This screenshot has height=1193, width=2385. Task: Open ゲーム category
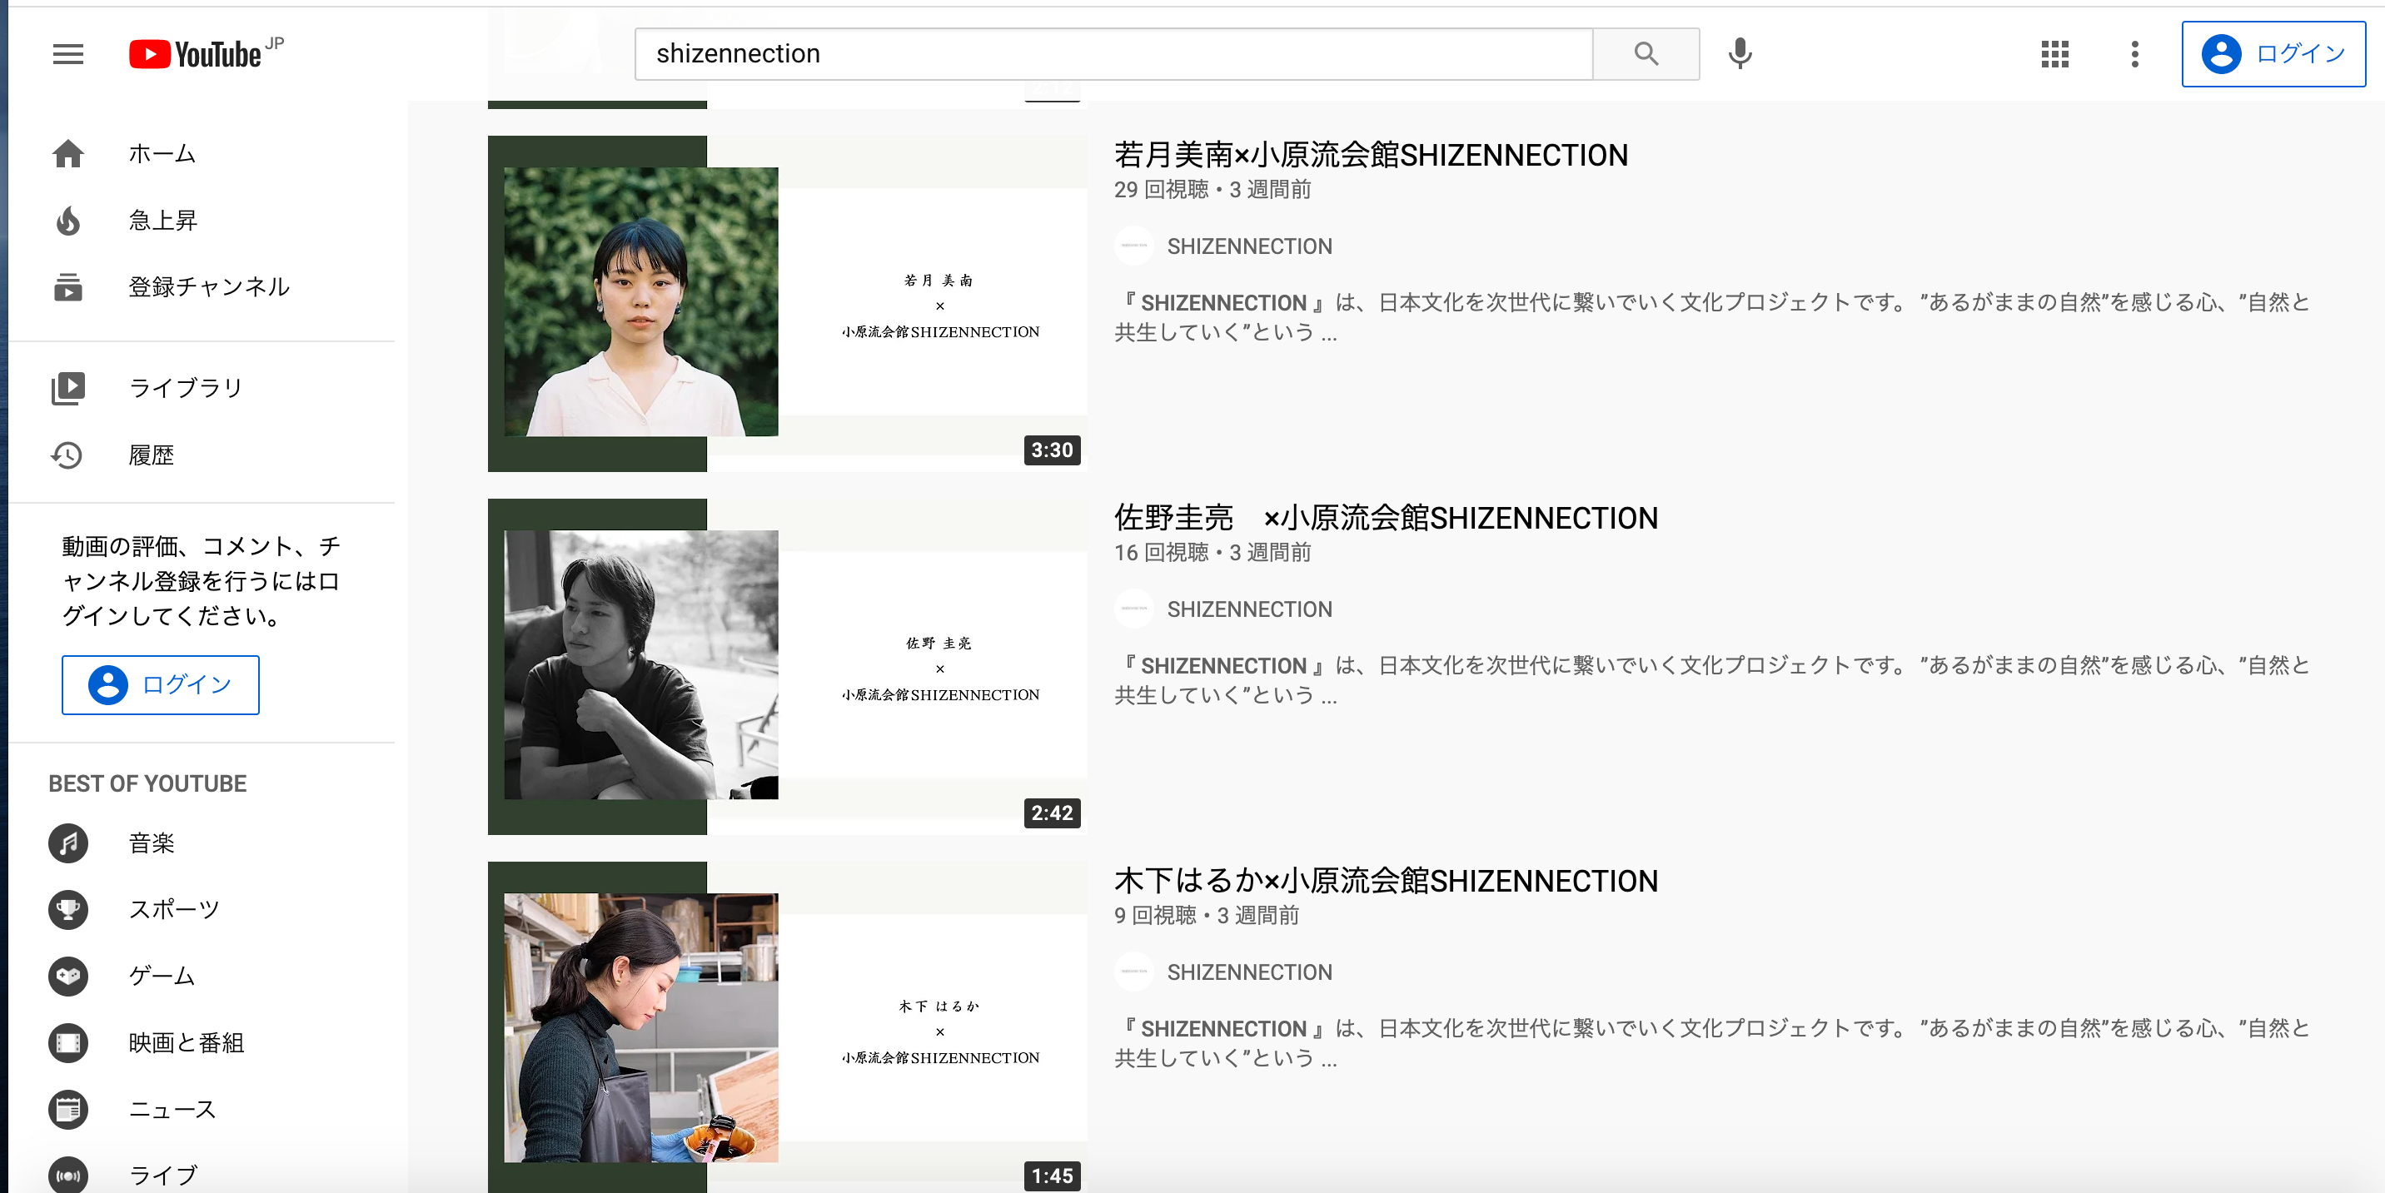coord(201,977)
